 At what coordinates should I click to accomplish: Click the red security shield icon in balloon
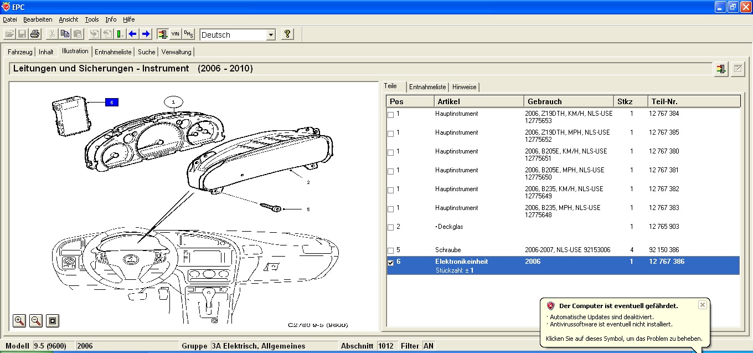pyautogui.click(x=550, y=306)
